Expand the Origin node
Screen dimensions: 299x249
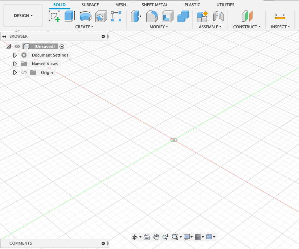pyautogui.click(x=15, y=72)
